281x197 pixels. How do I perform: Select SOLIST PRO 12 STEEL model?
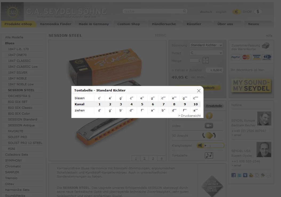click(x=25, y=143)
